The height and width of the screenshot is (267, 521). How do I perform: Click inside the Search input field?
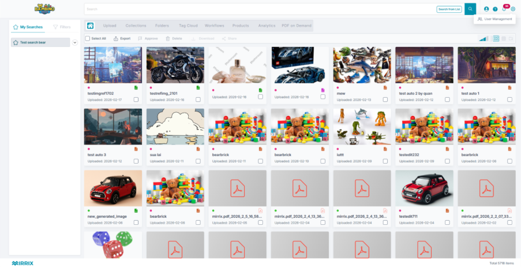coord(260,9)
